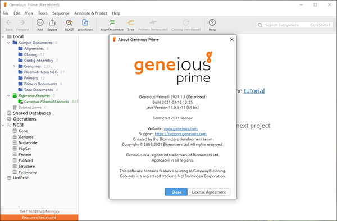
Task: Click the Help question mark icon
Action: point(212,22)
